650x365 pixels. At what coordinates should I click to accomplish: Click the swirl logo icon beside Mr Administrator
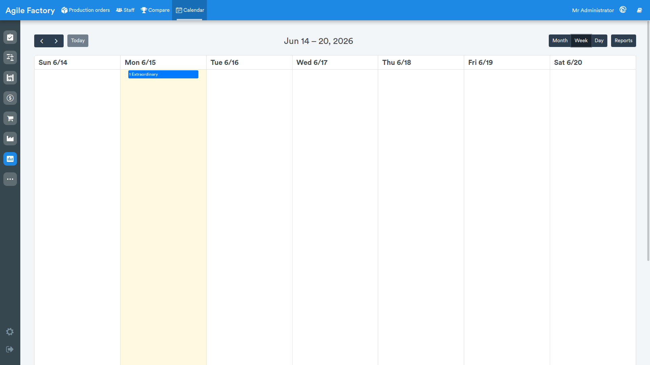tap(623, 10)
